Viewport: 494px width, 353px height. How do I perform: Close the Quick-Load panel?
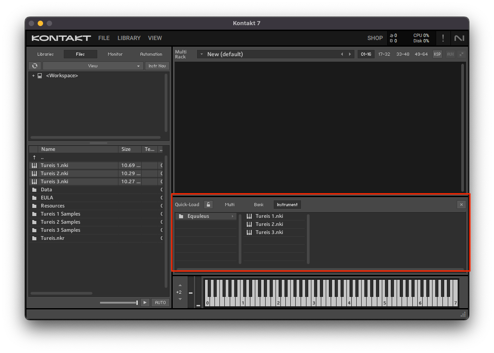(461, 205)
